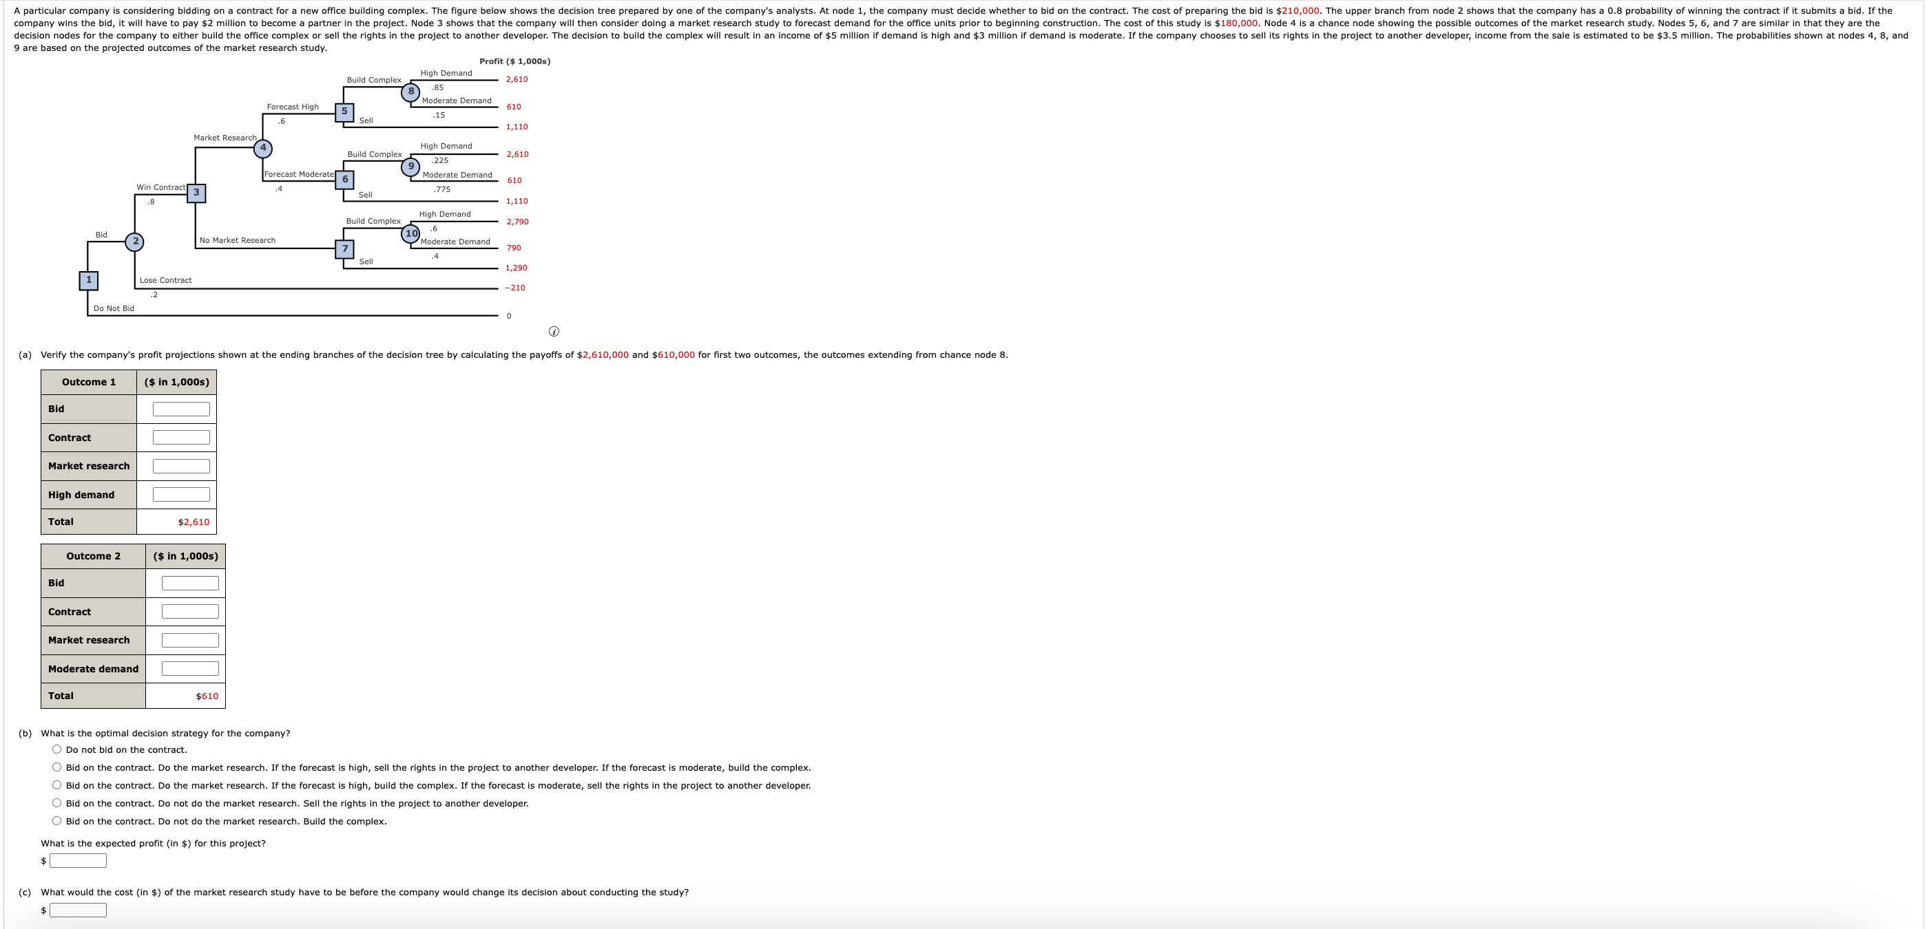Click Outcome 2 Bid input field
This screenshot has width=1927, height=929.
coord(190,583)
